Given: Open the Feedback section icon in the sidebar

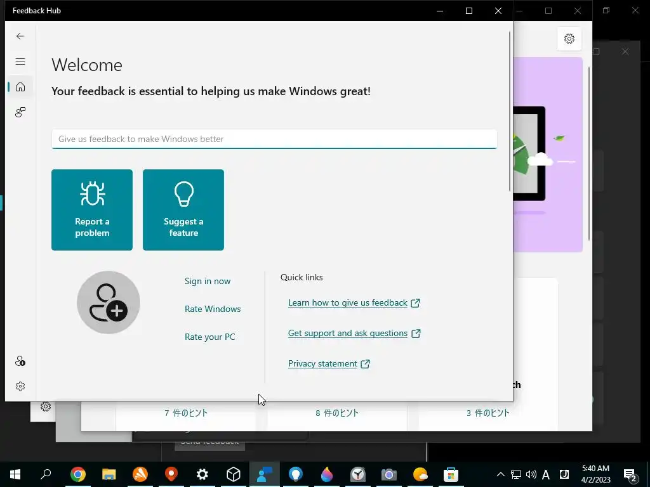Looking at the screenshot, I should [x=20, y=112].
